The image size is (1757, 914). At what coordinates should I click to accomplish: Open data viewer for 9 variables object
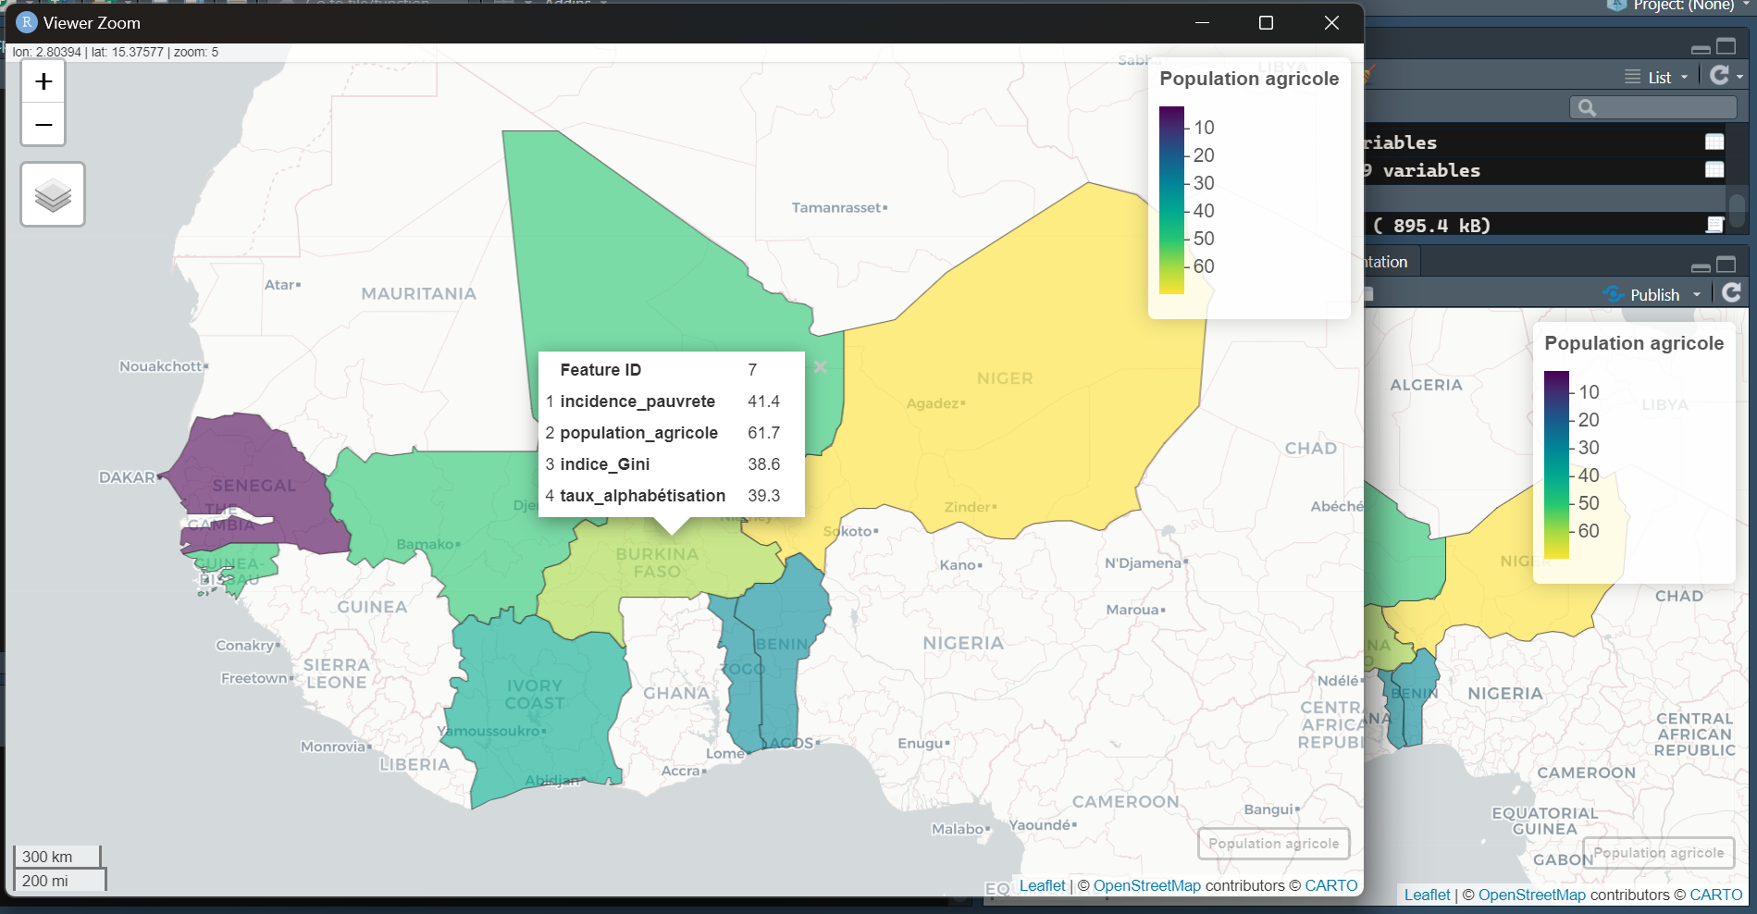(1714, 169)
